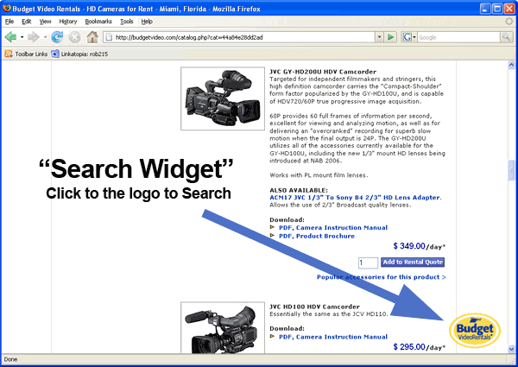
Task: Open HD100 PDF Camera Instruction Manual
Action: pos(333,337)
